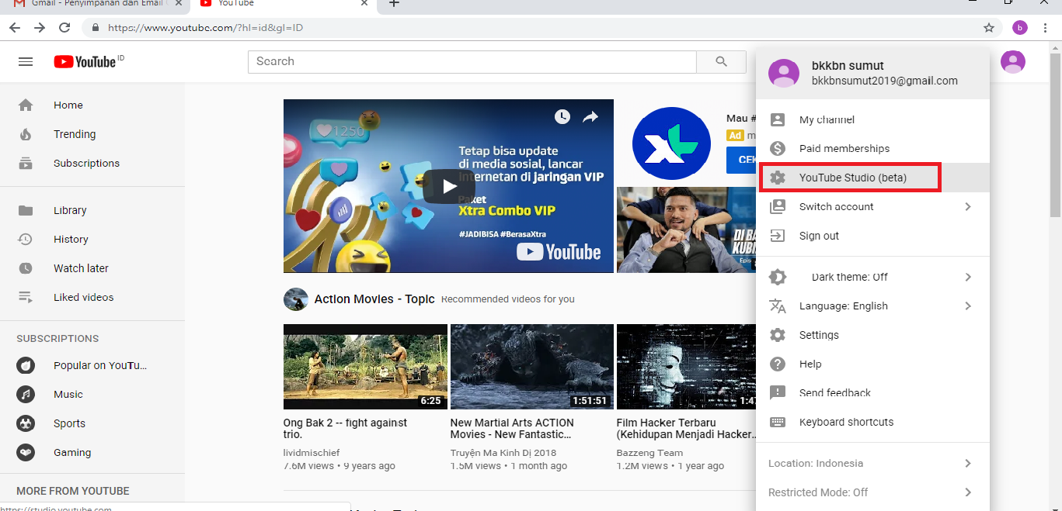Open the Ong Bak 2 video thumbnail
Image resolution: width=1062 pixels, height=511 pixels.
point(364,366)
